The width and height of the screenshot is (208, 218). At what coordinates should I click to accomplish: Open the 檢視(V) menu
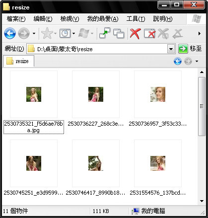point(69,19)
